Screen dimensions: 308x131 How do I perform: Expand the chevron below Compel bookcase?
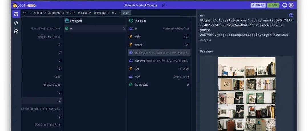coord(60,45)
